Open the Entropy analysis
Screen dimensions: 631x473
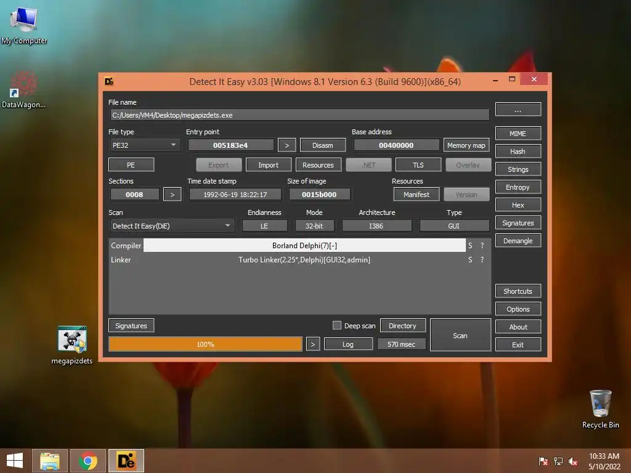point(518,187)
